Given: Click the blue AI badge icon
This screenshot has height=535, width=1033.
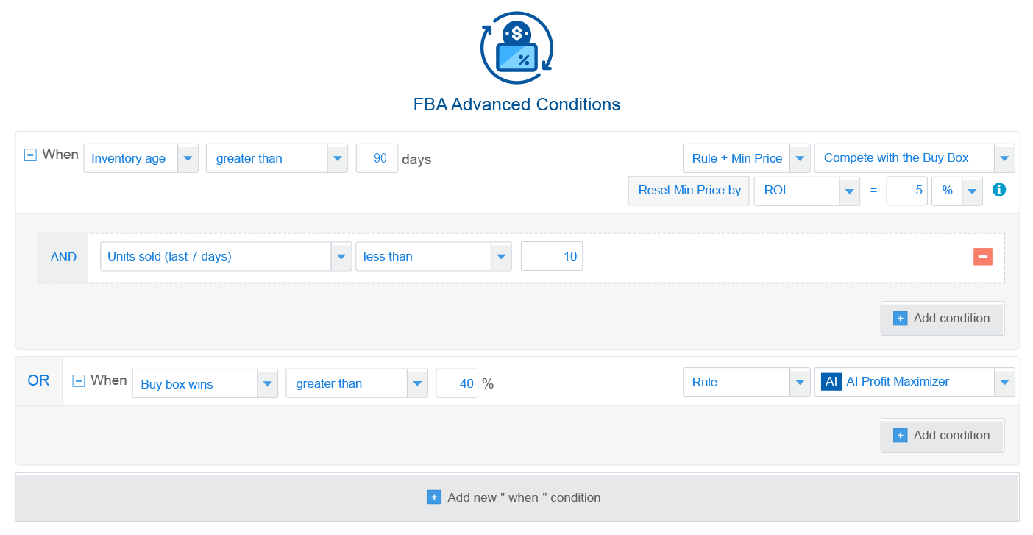Looking at the screenshot, I should click(x=831, y=382).
